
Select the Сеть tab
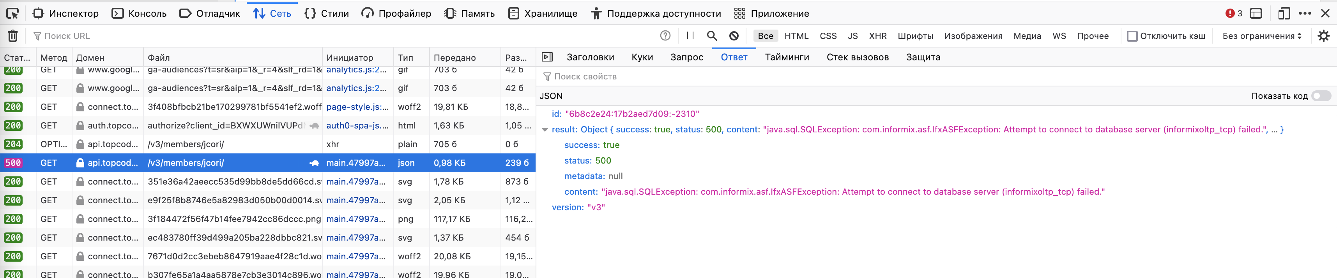(x=272, y=14)
